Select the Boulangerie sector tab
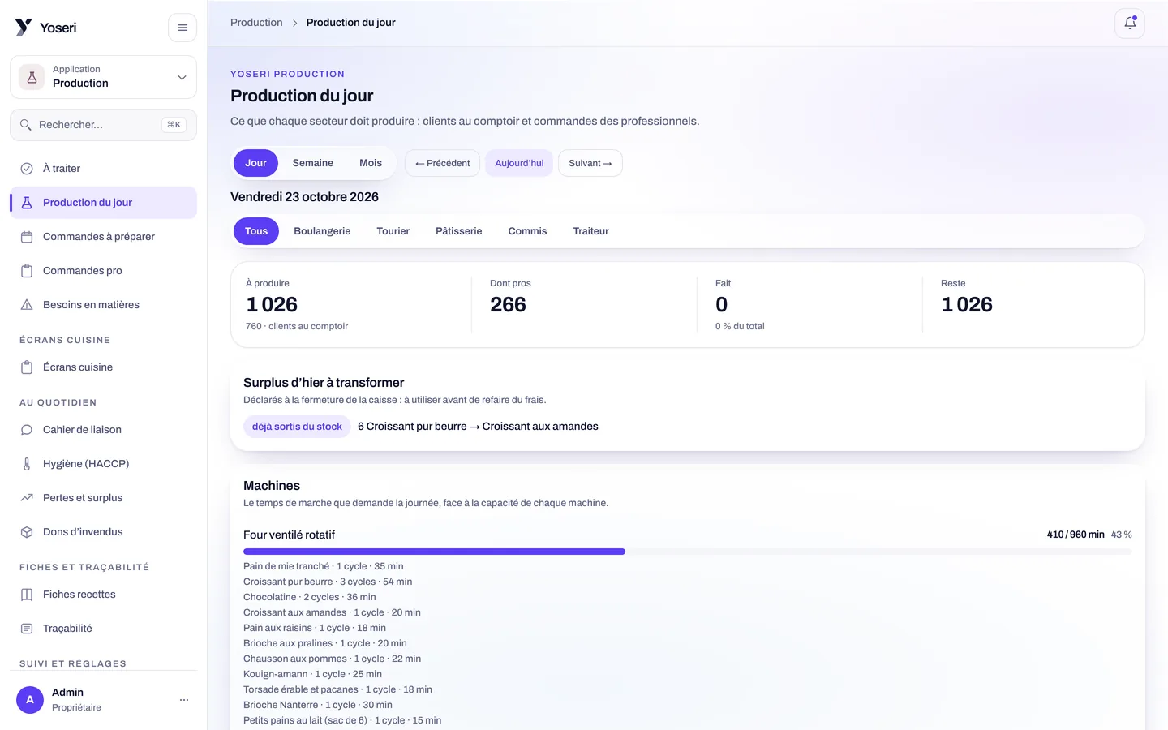Viewport: 1168px width, 730px height. coord(322,231)
